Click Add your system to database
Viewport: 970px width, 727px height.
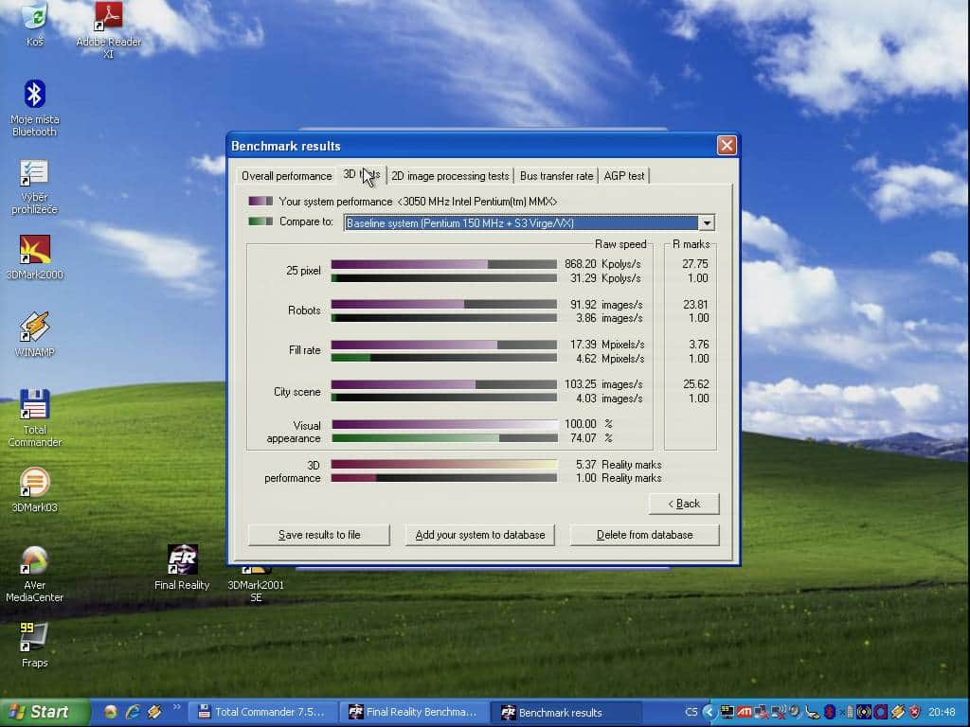480,535
